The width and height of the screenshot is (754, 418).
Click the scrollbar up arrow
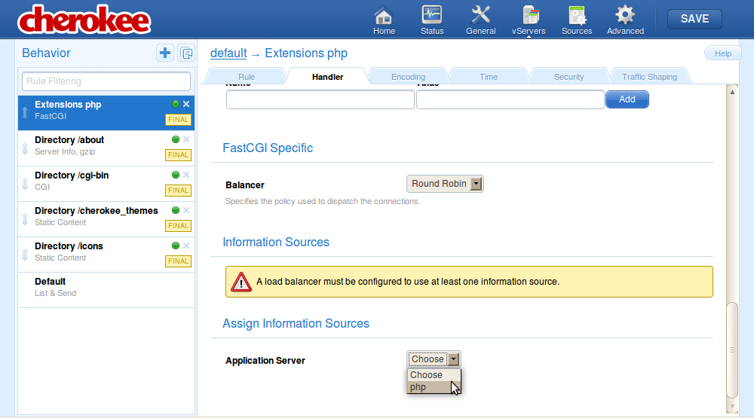point(732,92)
